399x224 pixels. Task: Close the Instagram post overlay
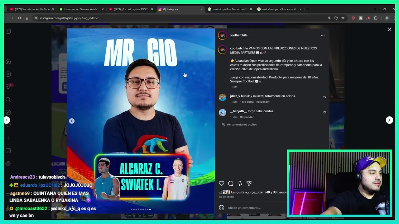point(389,29)
